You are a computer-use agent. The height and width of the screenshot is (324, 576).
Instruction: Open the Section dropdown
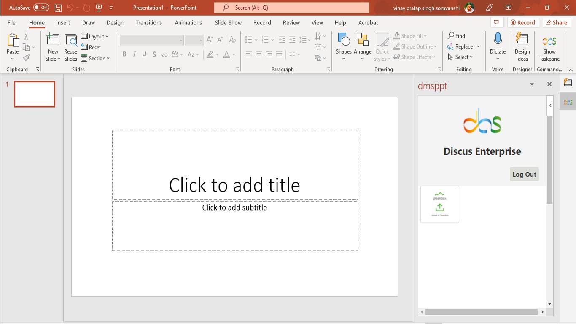[x=96, y=58]
